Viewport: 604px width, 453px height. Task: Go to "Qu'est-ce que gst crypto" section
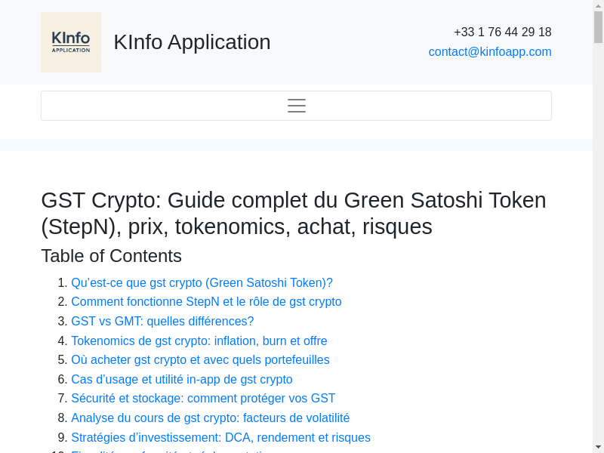click(202, 283)
